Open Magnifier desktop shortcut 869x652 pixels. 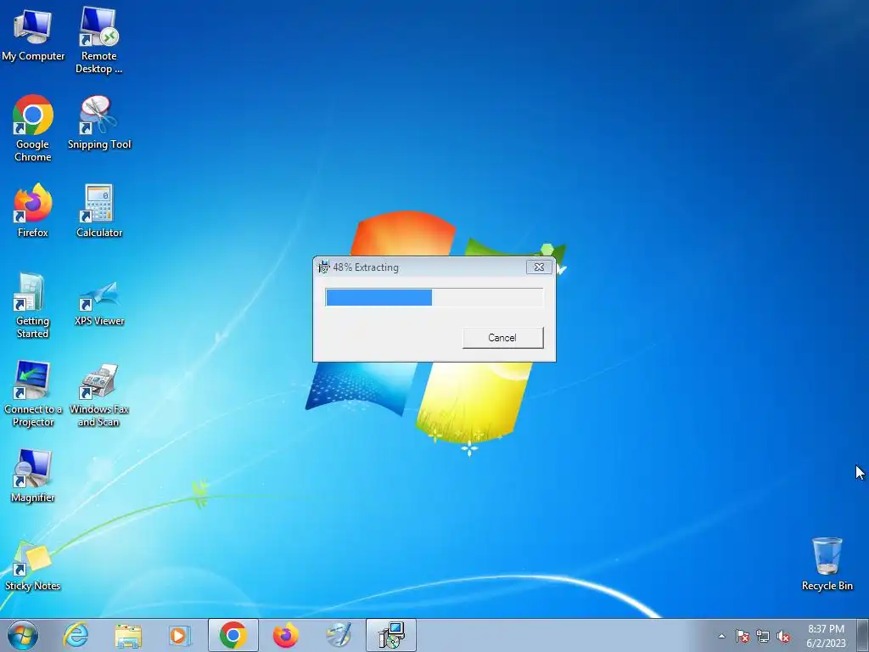[x=33, y=475]
